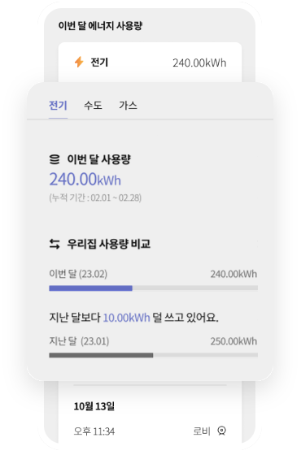Click the 오후 11:34 timestamp

click(94, 431)
